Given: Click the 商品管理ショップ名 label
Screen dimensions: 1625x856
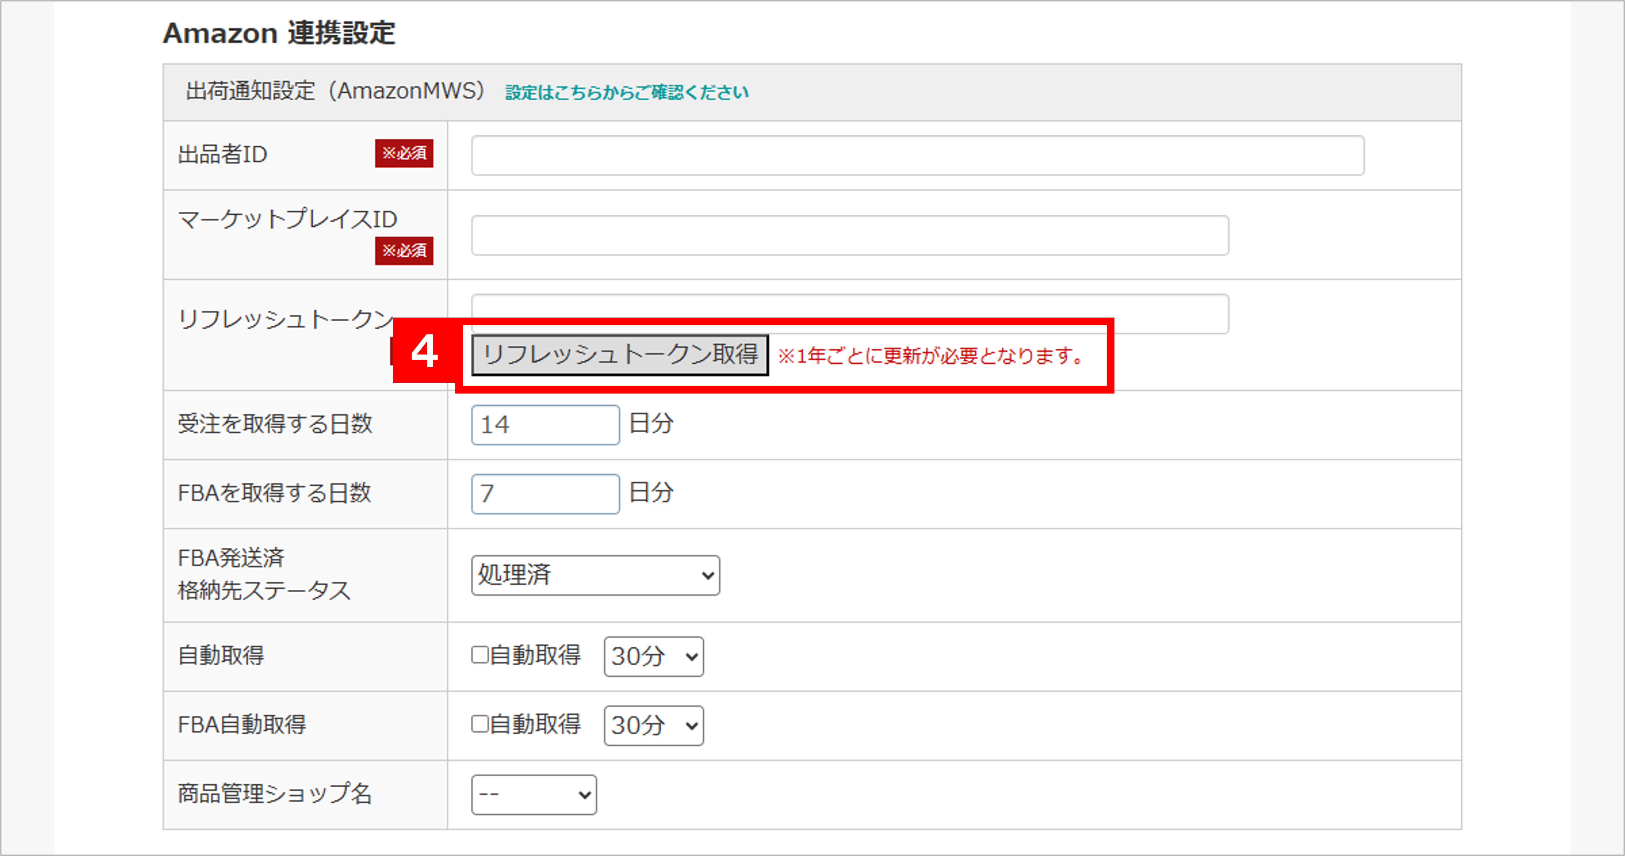Looking at the screenshot, I should [275, 794].
